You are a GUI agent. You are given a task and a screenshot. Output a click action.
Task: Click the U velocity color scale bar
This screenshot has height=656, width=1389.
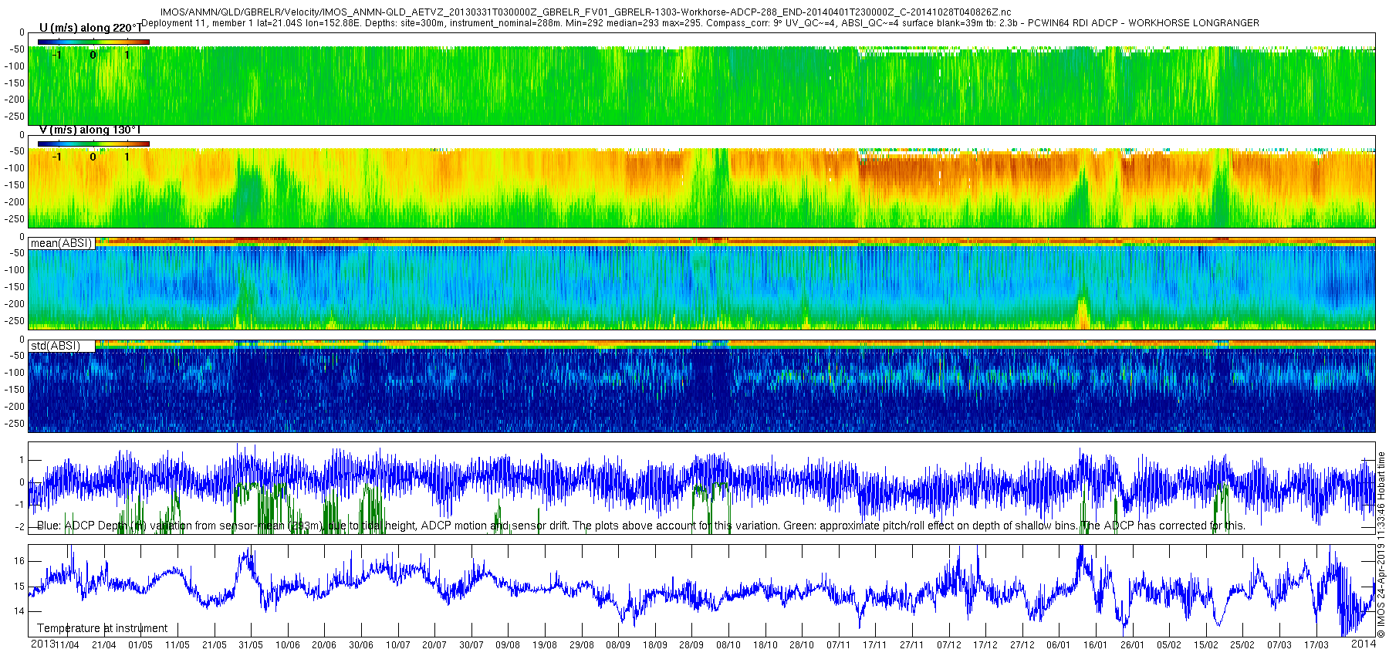93,42
